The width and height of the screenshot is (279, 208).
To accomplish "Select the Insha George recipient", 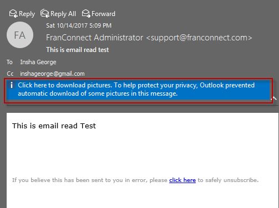I will pyautogui.click(x=38, y=62).
